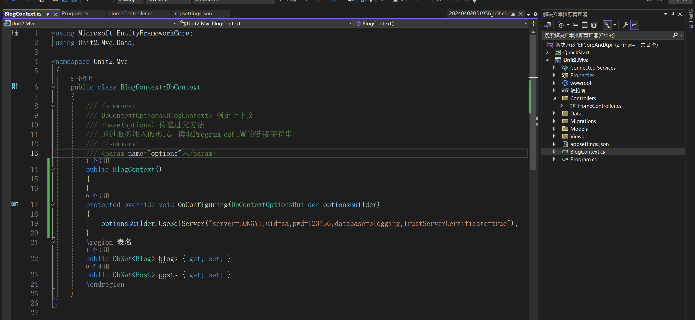
Task: Open properties with the wrench icon
Action: click(625, 25)
